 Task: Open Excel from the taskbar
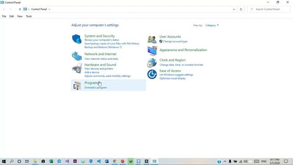click(51, 161)
